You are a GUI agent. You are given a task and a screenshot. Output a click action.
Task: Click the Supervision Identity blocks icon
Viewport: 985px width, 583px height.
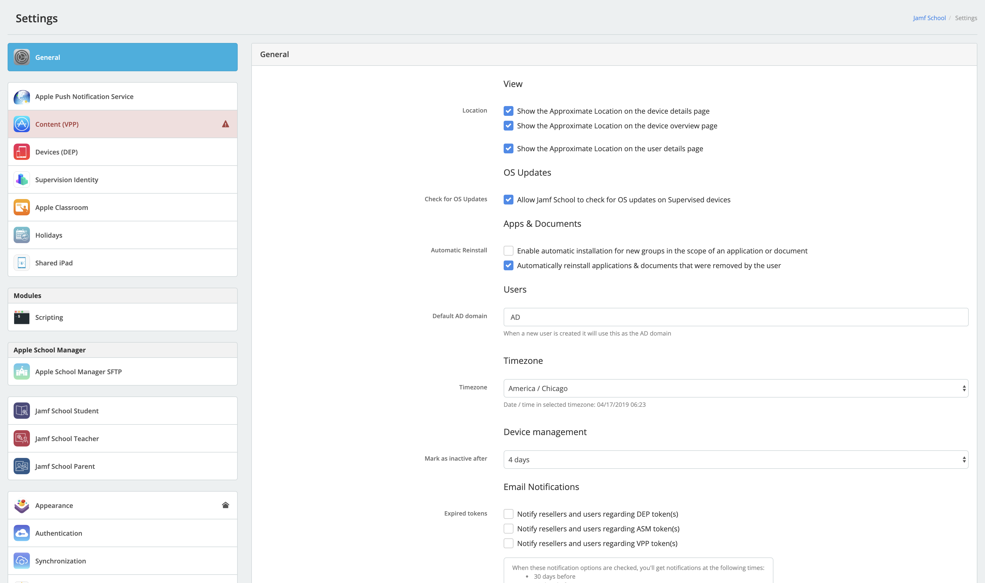(21, 179)
